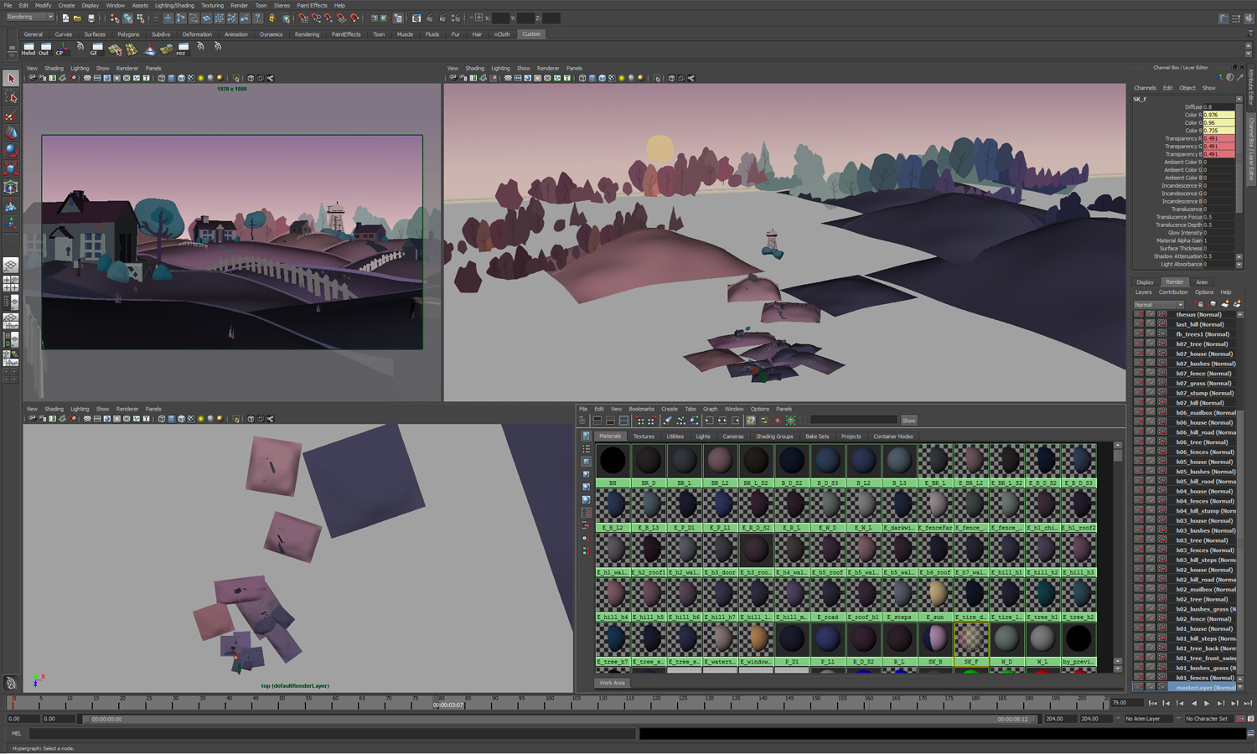The height and width of the screenshot is (754, 1257).
Task: Click the open scene folder icon
Action: coord(77,18)
